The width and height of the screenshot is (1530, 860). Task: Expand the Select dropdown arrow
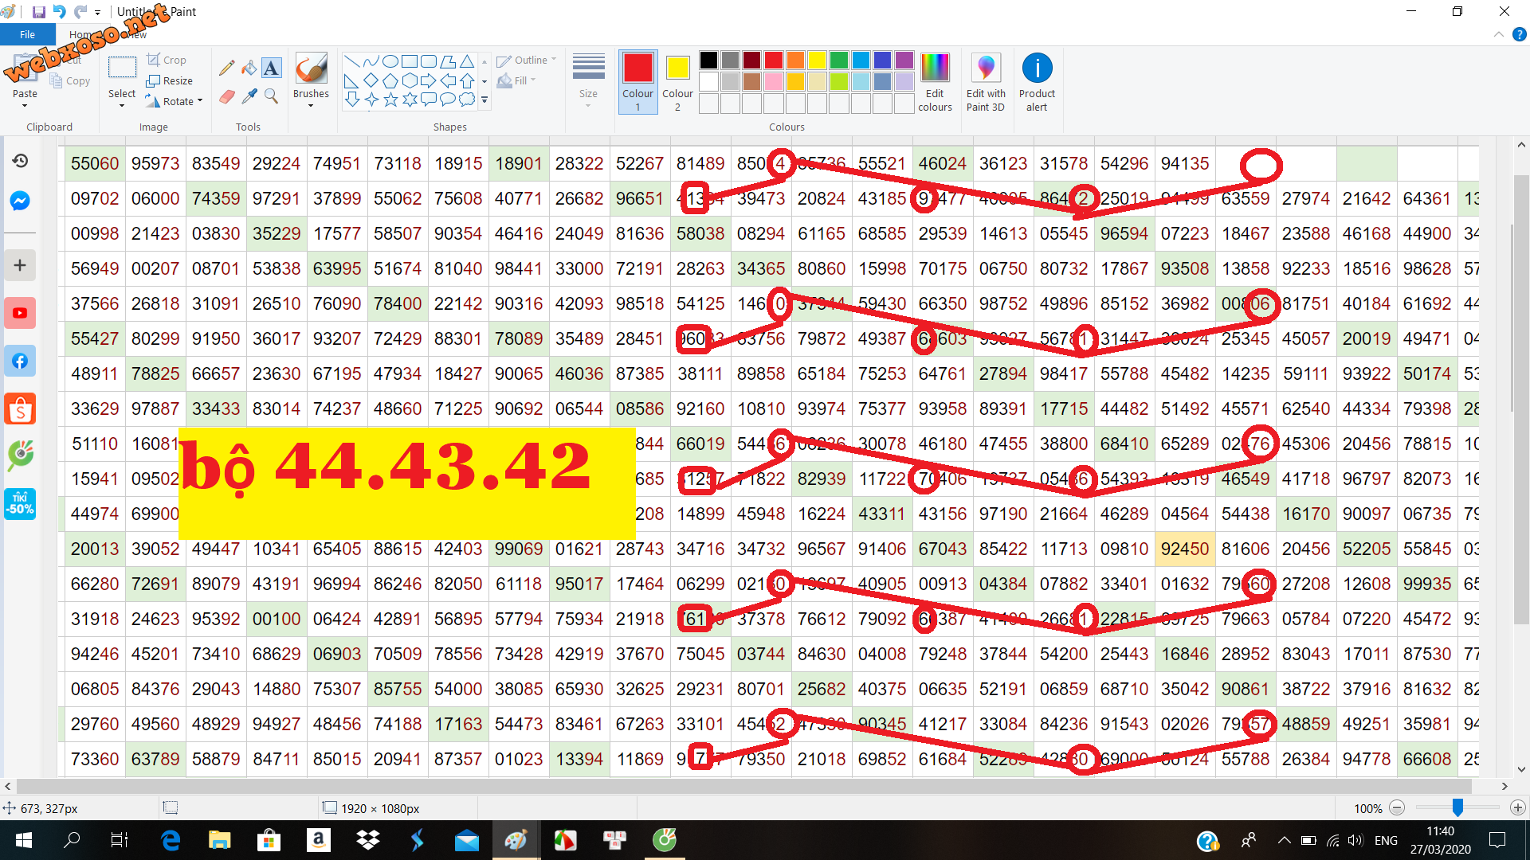(x=122, y=104)
